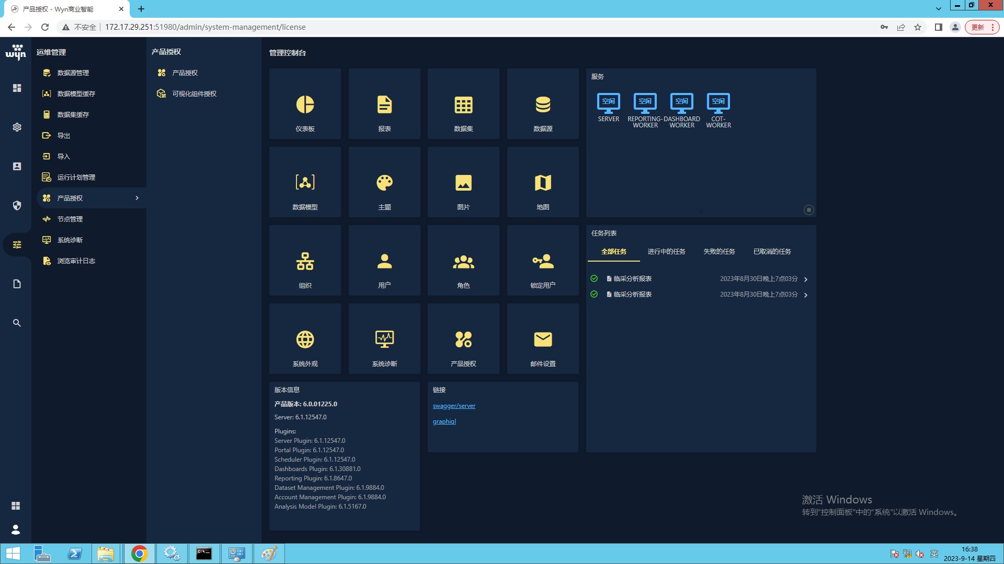Switch to the 进行中的任务 tab
Viewport: 1004px width, 564px height.
click(x=666, y=252)
